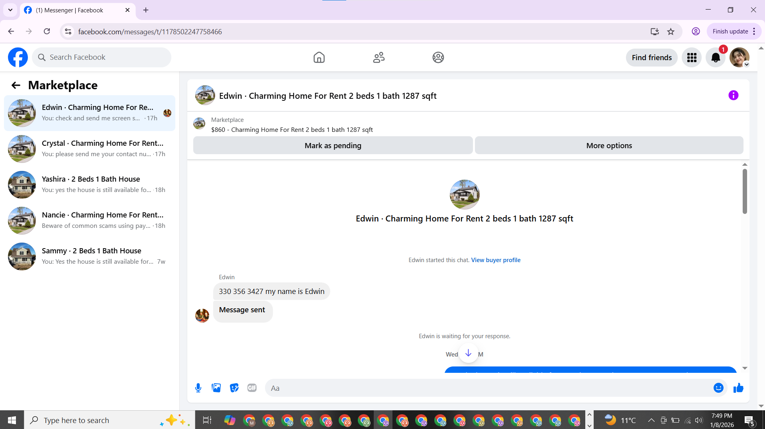The width and height of the screenshot is (765, 429).
Task: Open the emoji picker in message box
Action: click(x=718, y=388)
